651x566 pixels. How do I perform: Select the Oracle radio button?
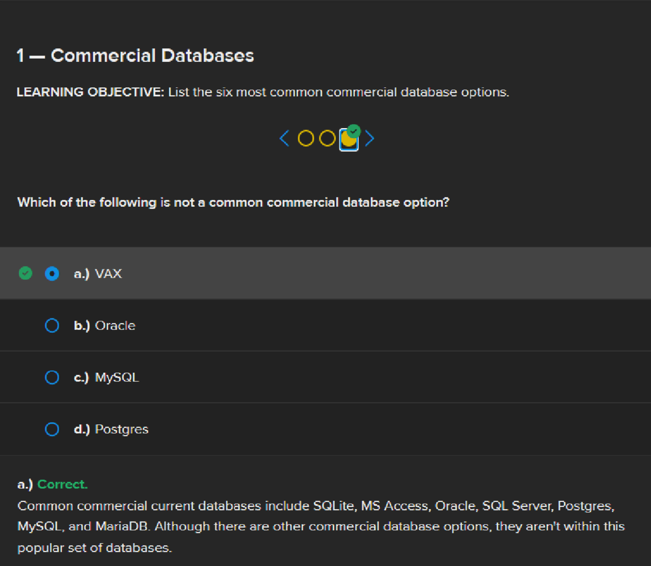point(52,326)
